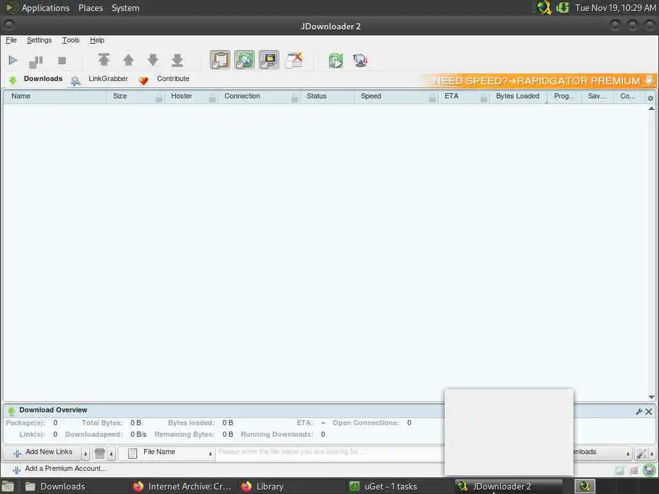Click the green reconnect-now toolbar icon

(x=336, y=60)
